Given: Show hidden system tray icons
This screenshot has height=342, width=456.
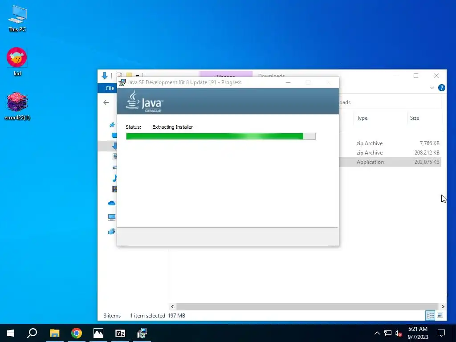Looking at the screenshot, I should [x=377, y=333].
